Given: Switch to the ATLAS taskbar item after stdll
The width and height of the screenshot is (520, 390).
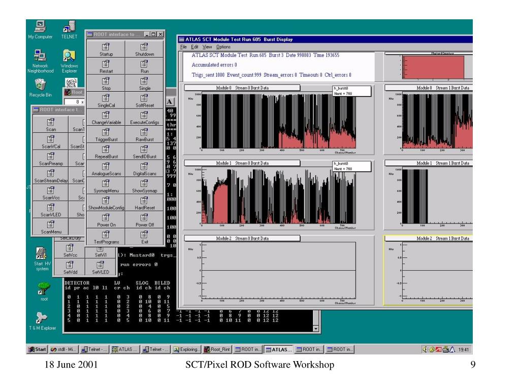Looking at the screenshot, I should point(125,349).
